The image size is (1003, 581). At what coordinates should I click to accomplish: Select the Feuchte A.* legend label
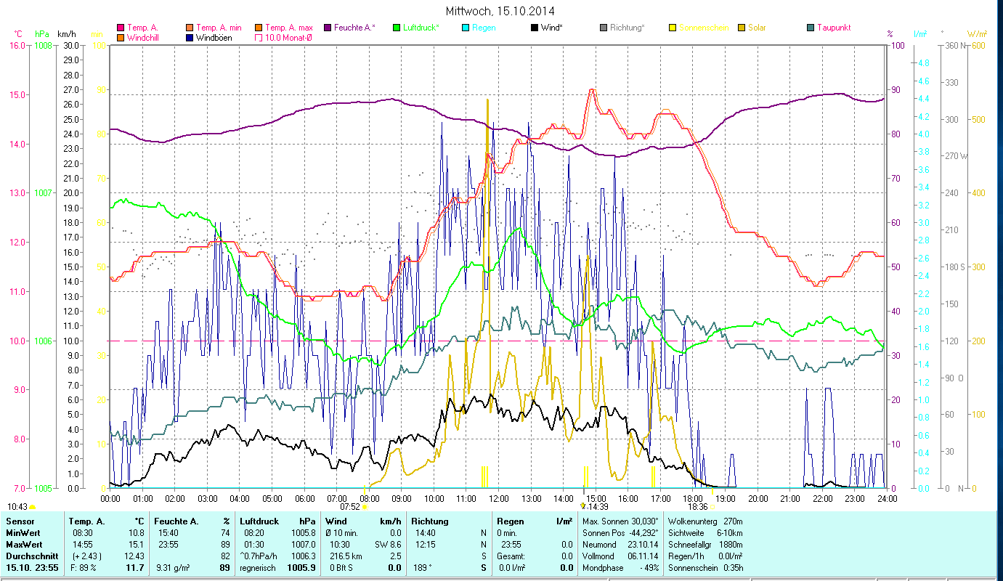point(354,28)
